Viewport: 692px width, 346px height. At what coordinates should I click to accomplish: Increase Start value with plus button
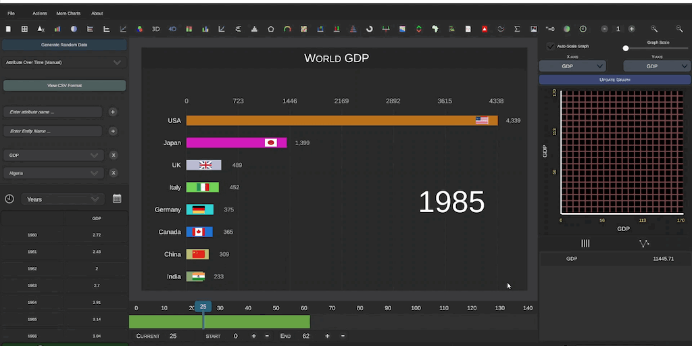click(x=254, y=337)
